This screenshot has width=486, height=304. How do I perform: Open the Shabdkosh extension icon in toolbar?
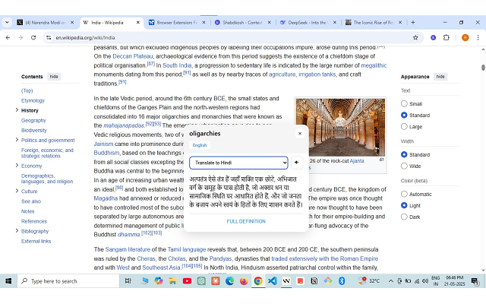[434, 37]
